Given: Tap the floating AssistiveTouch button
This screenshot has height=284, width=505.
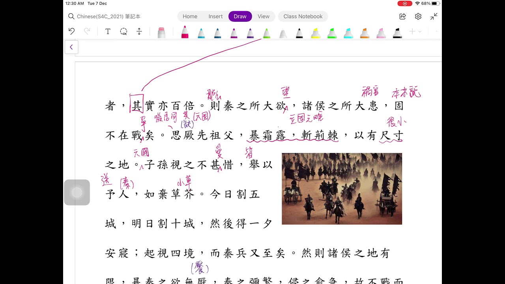Looking at the screenshot, I should click(77, 192).
